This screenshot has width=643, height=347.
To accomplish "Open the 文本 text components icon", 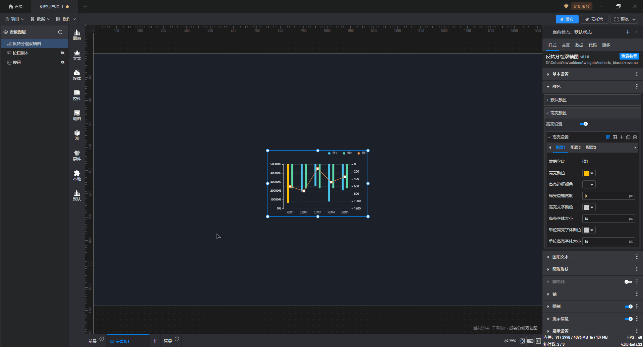I will tap(77, 55).
